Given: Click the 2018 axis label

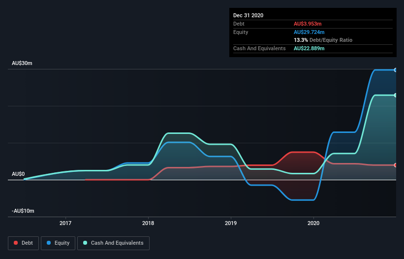Looking at the screenshot, I should [x=148, y=223].
